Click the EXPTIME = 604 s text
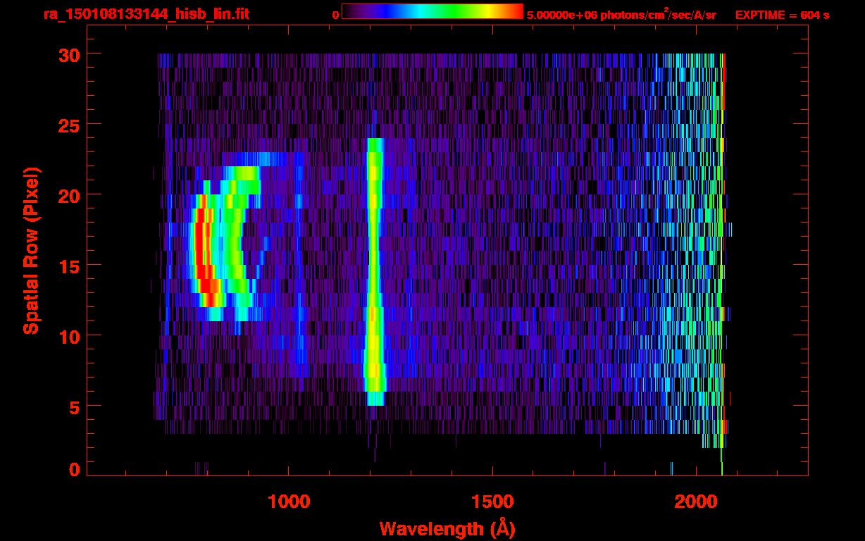The image size is (865, 541). [x=783, y=15]
